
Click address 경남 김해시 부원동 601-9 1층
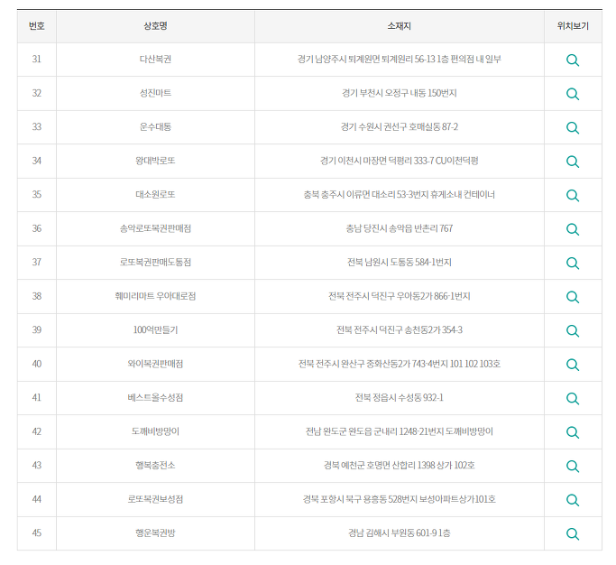pos(400,533)
